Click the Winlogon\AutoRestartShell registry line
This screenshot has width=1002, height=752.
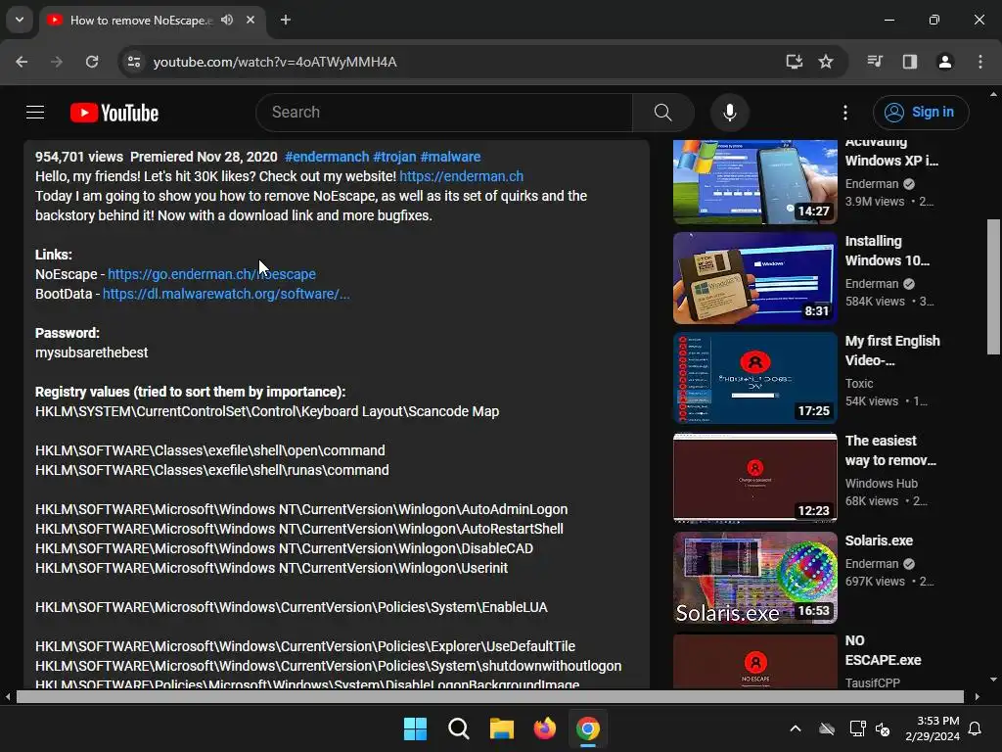click(299, 530)
